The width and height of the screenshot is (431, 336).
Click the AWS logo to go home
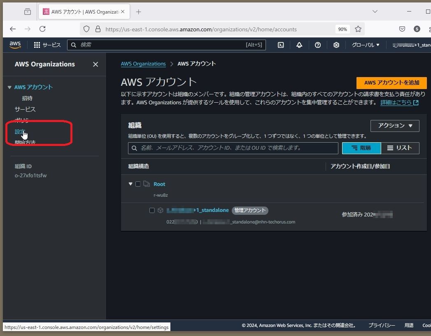15,45
